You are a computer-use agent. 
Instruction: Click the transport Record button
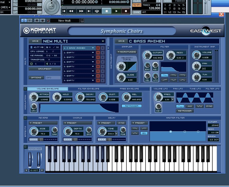click(126, 11)
